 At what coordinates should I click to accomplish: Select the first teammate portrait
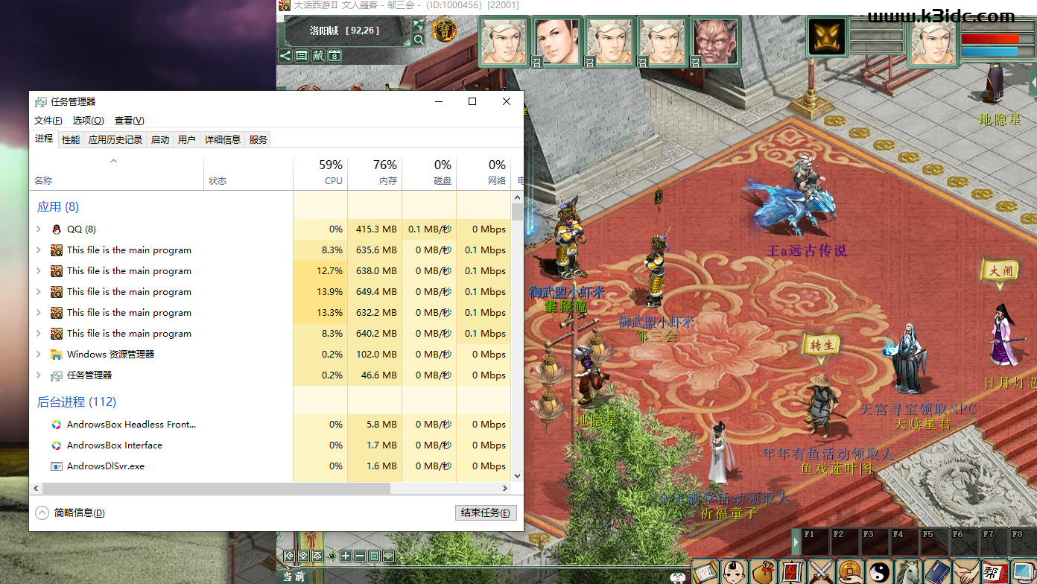(x=504, y=42)
